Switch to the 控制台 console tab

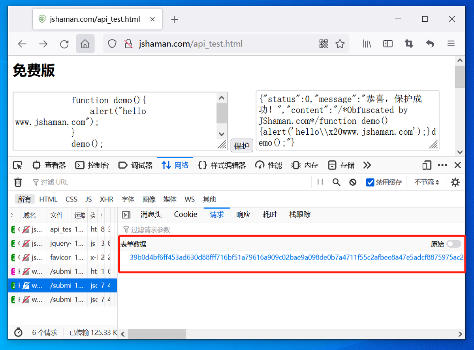[x=92, y=165]
